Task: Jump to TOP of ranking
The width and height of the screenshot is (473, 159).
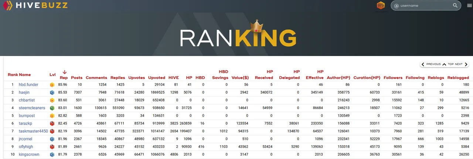Action: (x=448, y=64)
